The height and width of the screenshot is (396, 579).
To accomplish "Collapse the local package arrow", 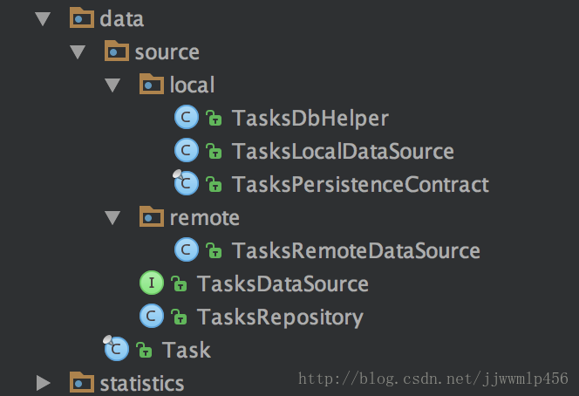I will 112,85.
